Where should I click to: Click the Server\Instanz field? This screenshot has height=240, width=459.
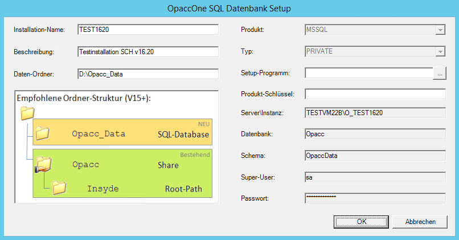[375, 113]
